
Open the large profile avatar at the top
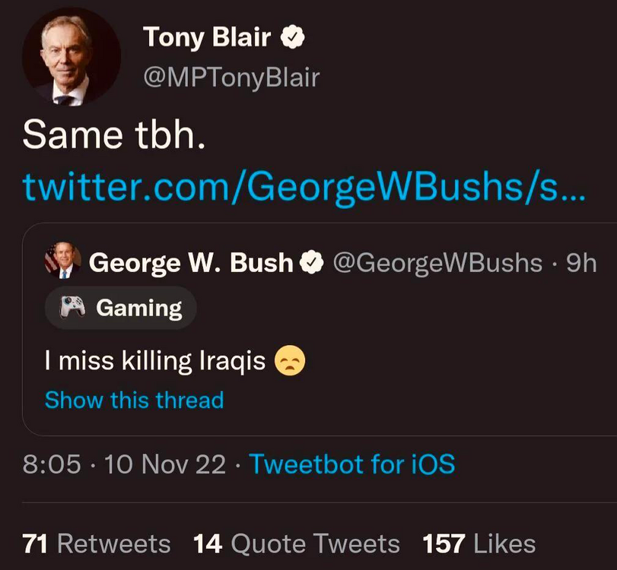click(x=71, y=57)
